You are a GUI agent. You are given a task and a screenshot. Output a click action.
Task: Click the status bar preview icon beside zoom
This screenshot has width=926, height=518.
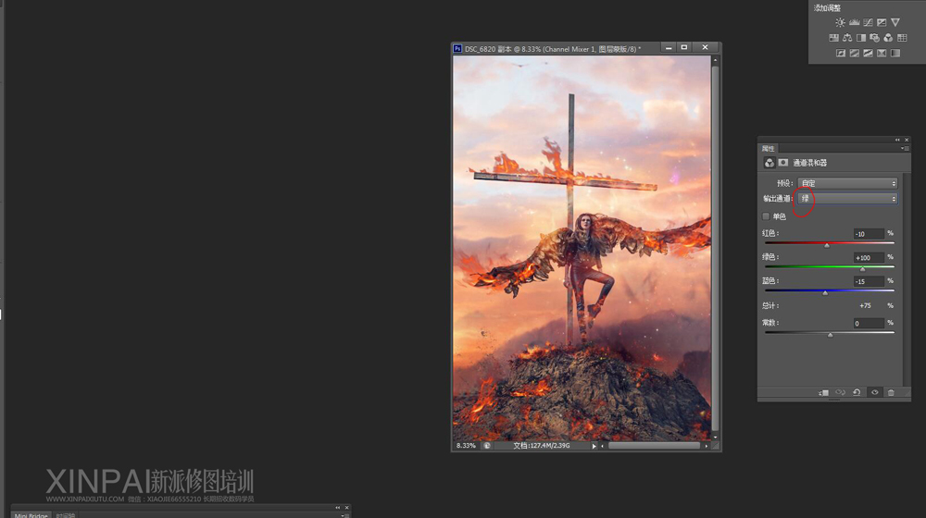pos(487,446)
